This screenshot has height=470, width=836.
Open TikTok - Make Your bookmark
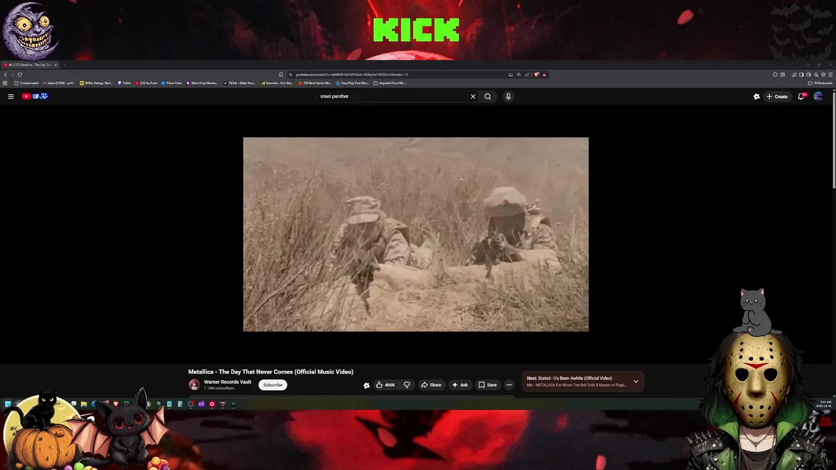click(x=240, y=83)
